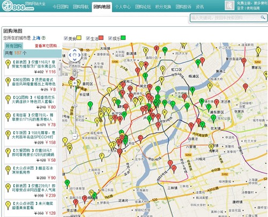Select the Street View pegman icon

click(x=75, y=72)
